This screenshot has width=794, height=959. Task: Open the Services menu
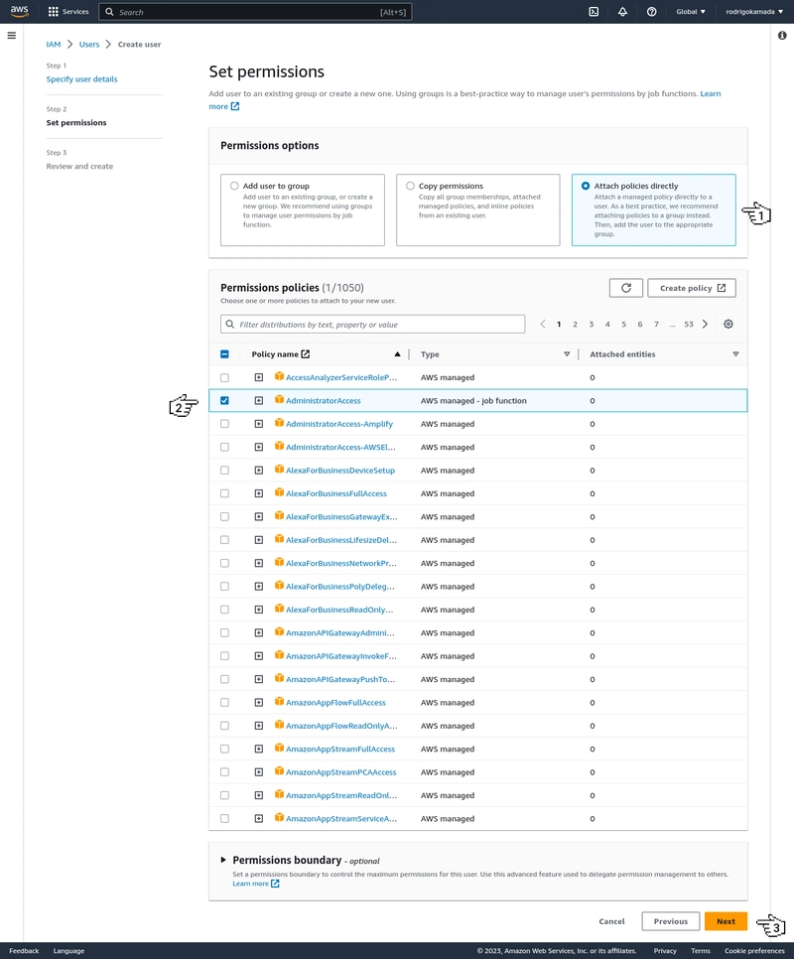pos(67,11)
